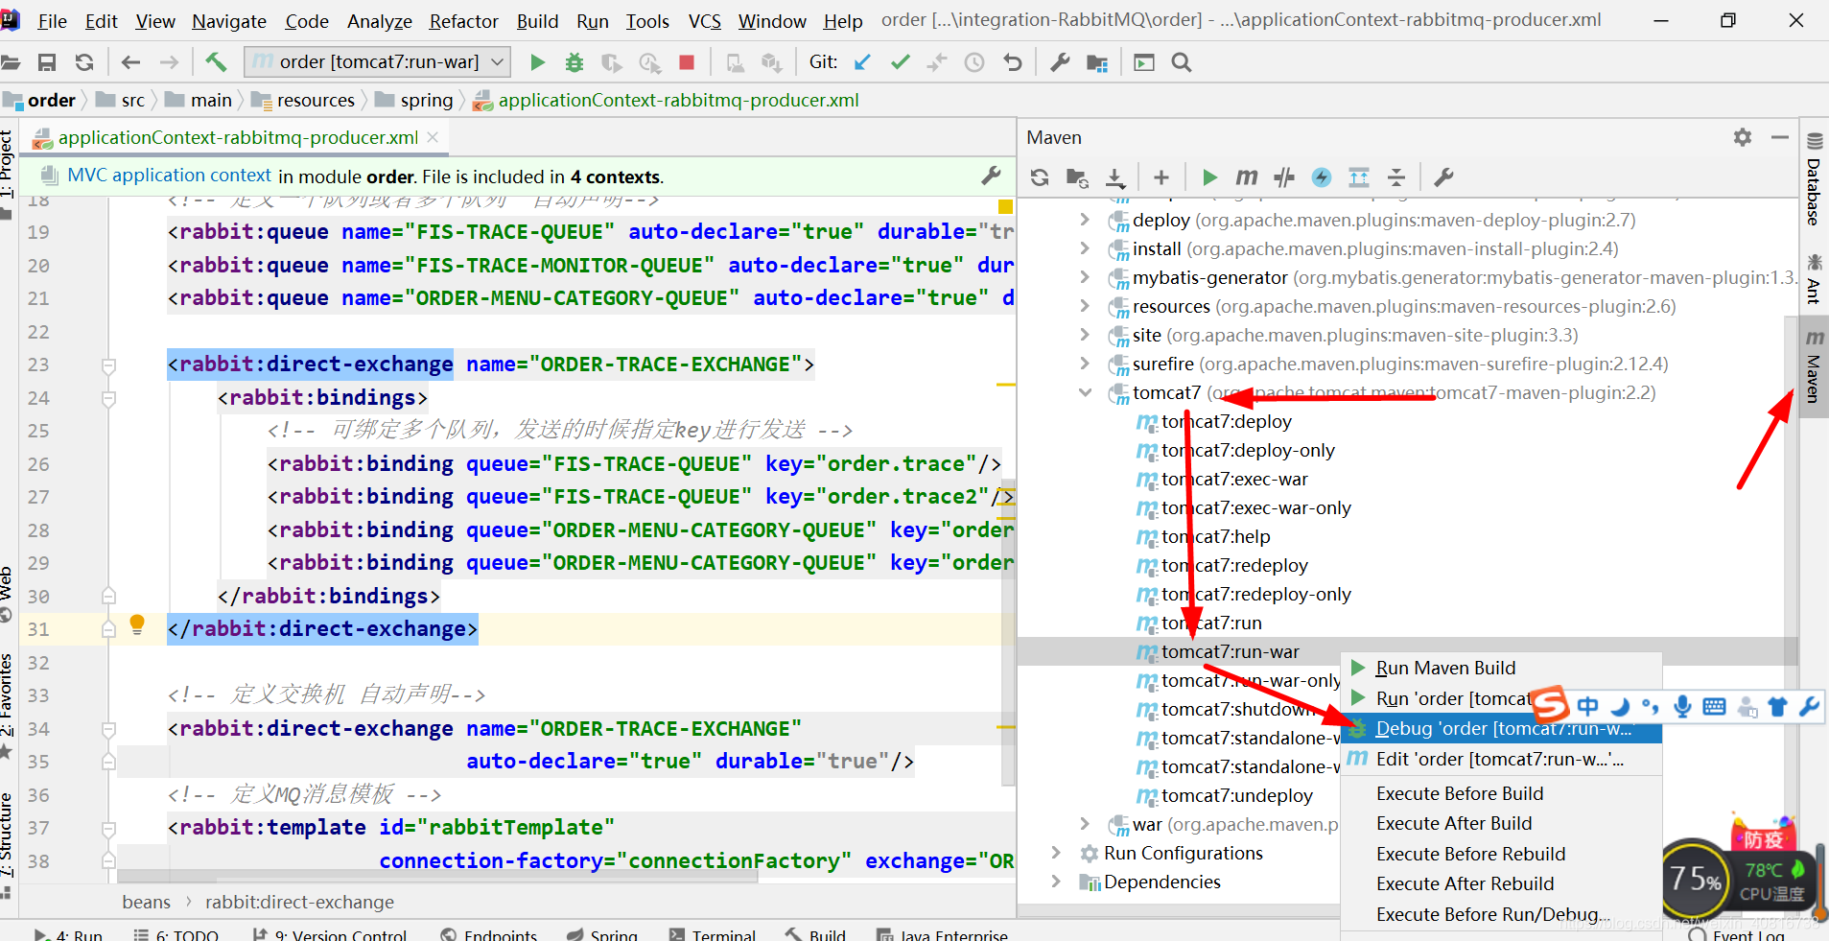This screenshot has height=941, width=1829.
Task: Navigate forward with the right arrow icon
Action: (169, 62)
